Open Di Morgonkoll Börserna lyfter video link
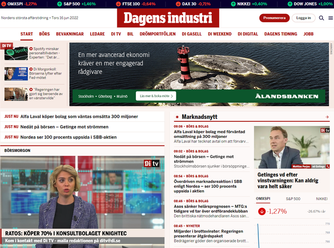This screenshot has width=334, height=248. (x=46, y=73)
